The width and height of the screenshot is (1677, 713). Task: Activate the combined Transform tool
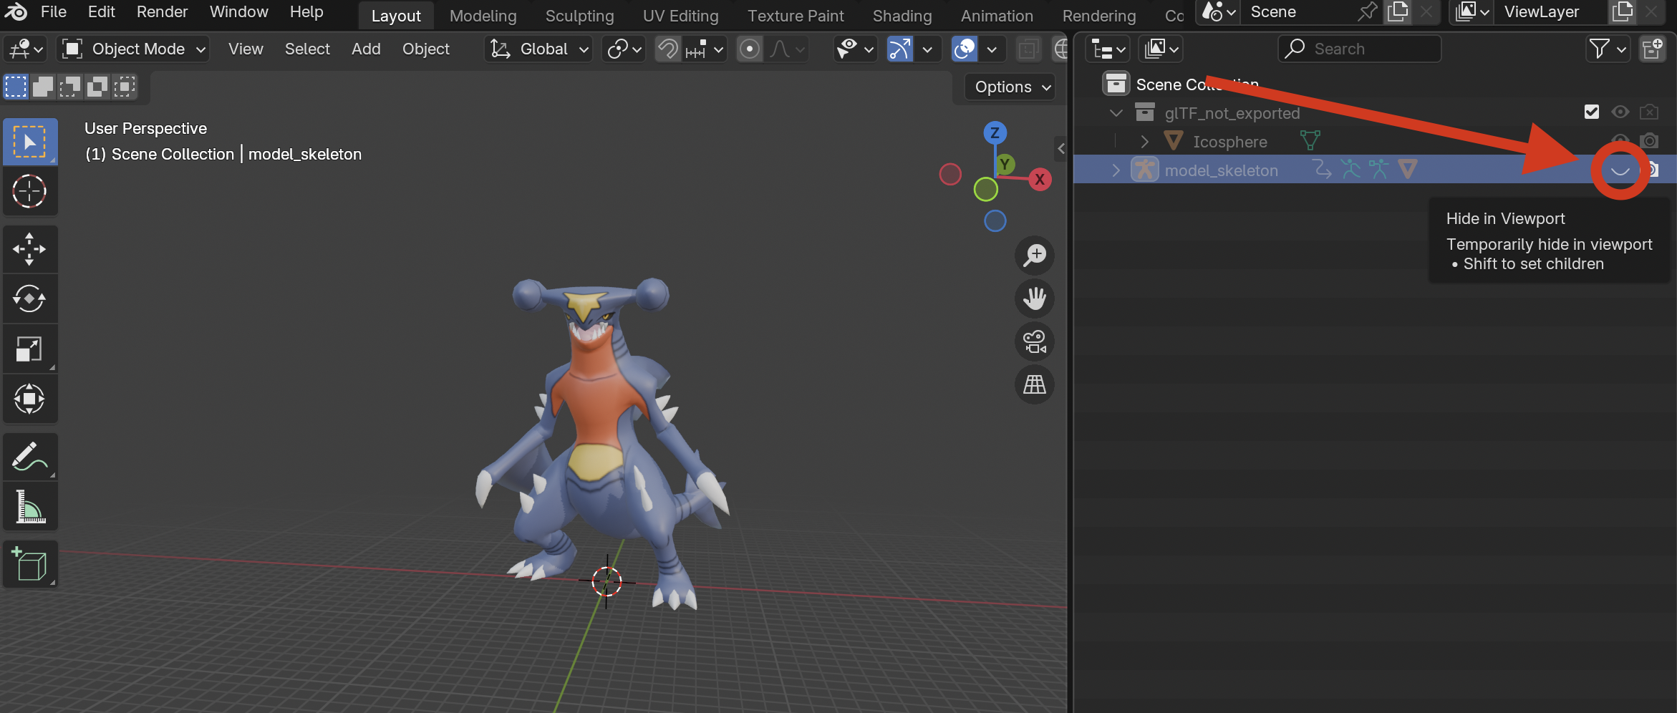30,399
